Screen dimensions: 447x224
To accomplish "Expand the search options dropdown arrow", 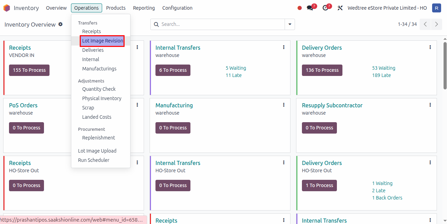I will point(290,25).
